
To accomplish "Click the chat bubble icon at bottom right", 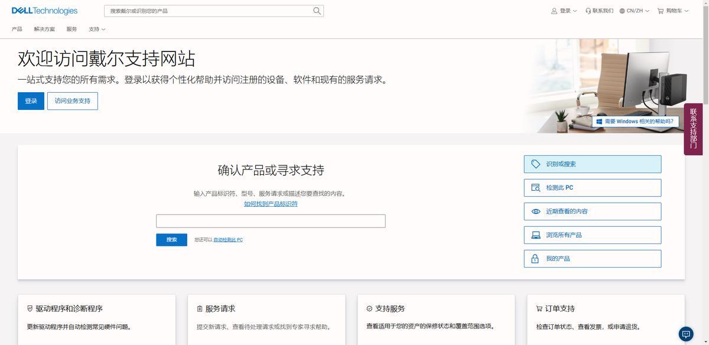I will click(686, 334).
